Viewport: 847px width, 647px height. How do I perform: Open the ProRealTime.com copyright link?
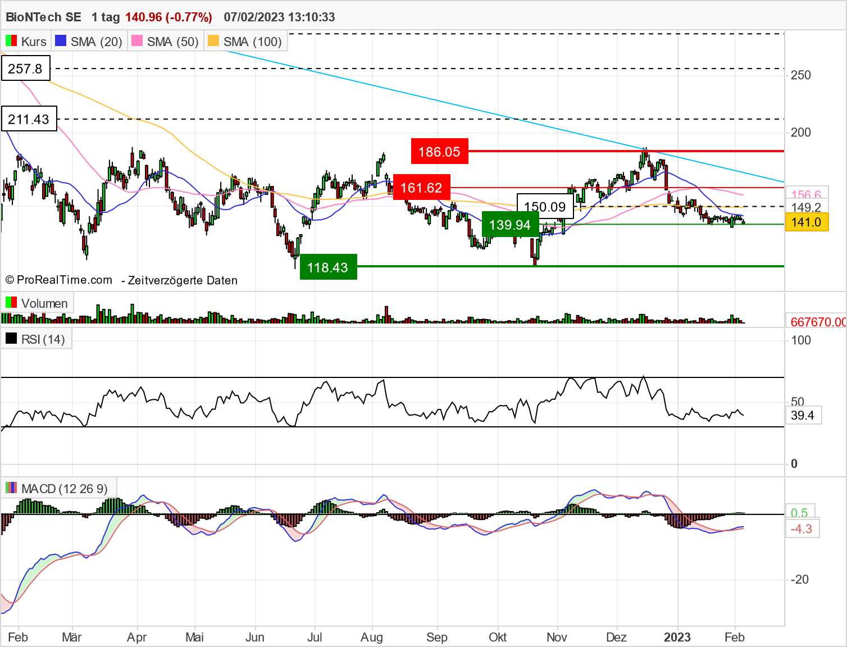59,280
